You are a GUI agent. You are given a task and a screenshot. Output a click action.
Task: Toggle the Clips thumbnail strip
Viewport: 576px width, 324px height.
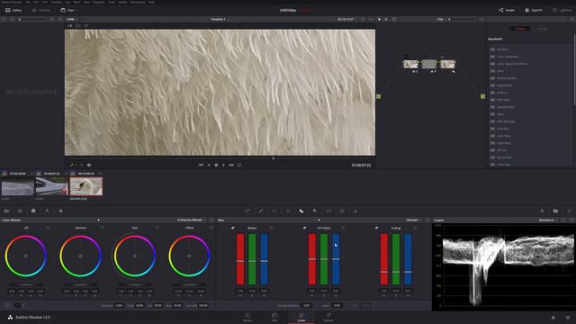click(x=68, y=10)
